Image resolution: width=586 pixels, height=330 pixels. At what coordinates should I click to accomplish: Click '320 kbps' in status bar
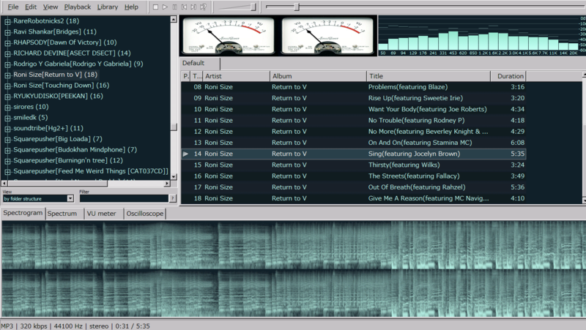(34, 326)
